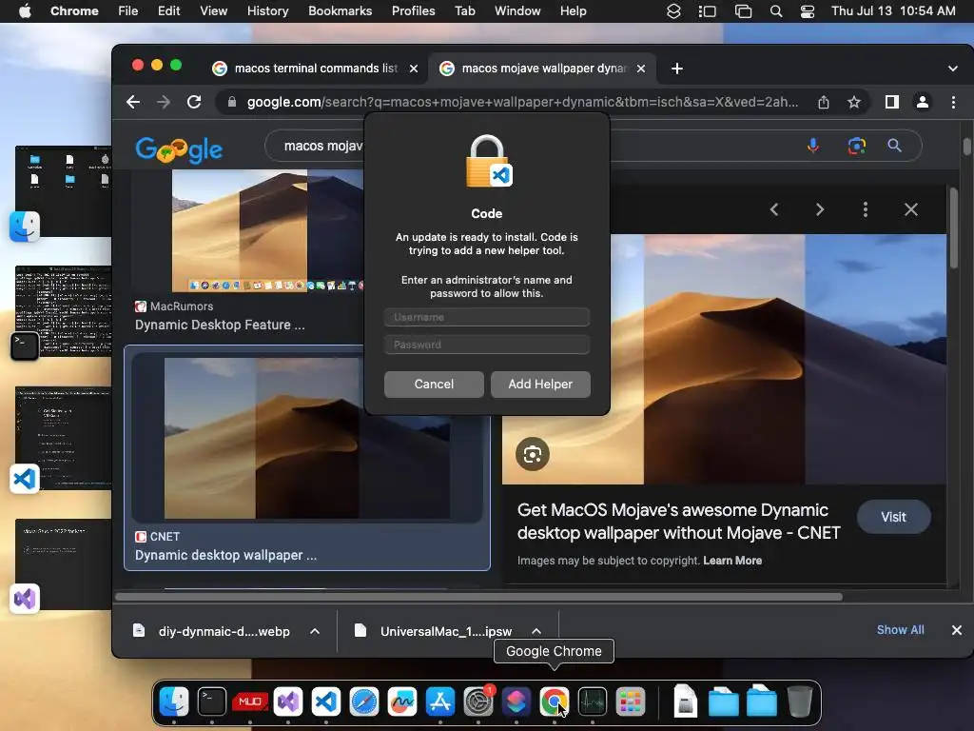The width and height of the screenshot is (974, 731).
Task: Open Finder from the Dock
Action: pos(174,701)
